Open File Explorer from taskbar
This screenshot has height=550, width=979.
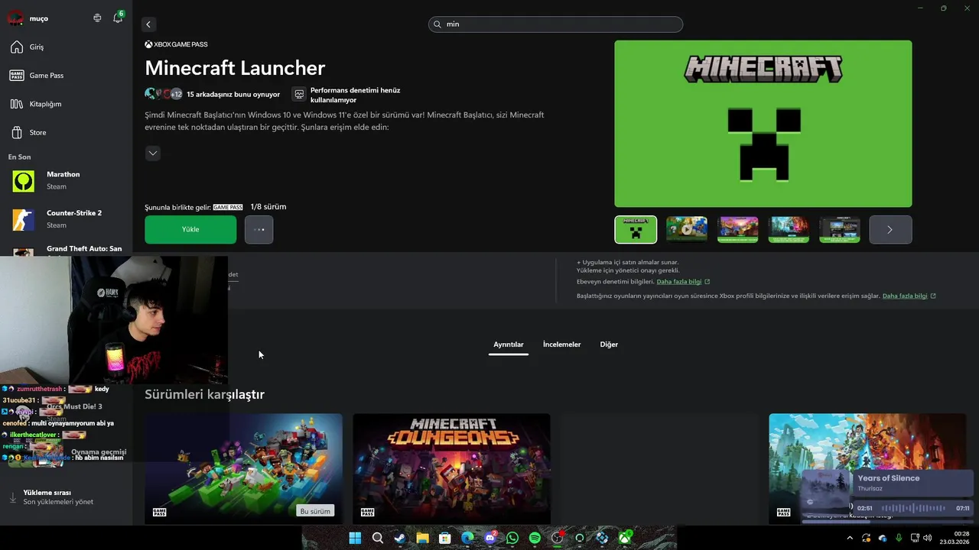pos(422,538)
